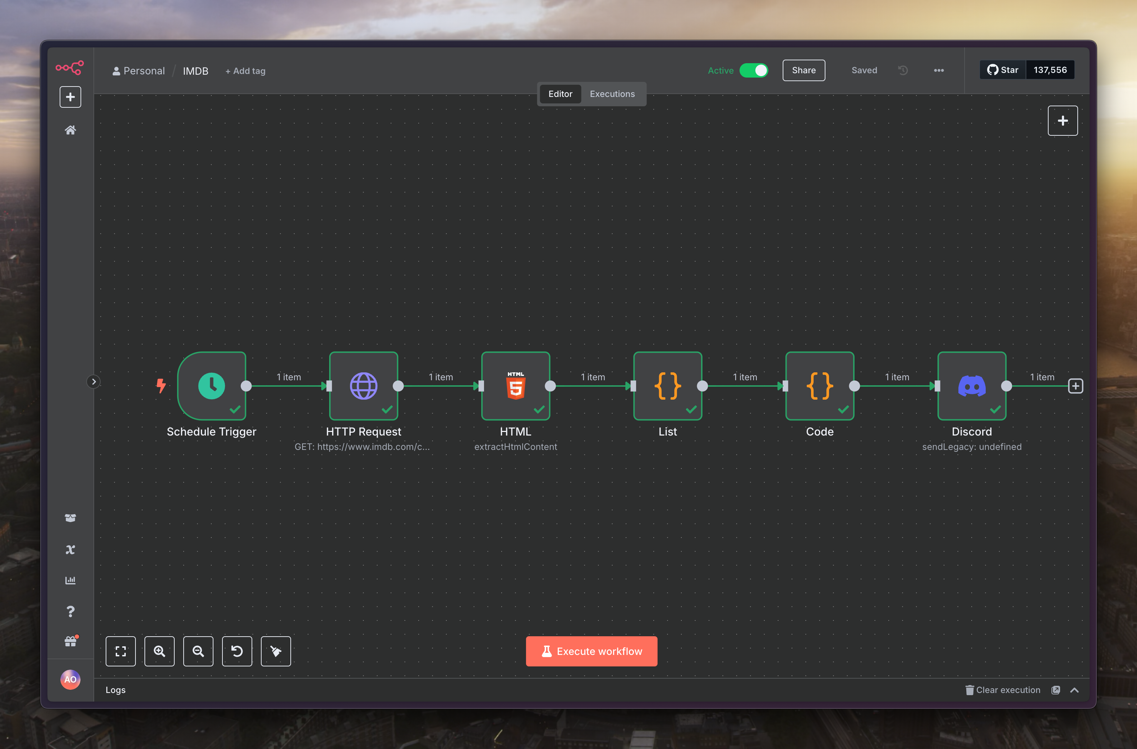Open the Variables icon in sidebar
Viewport: 1137px width, 749px height.
click(70, 549)
